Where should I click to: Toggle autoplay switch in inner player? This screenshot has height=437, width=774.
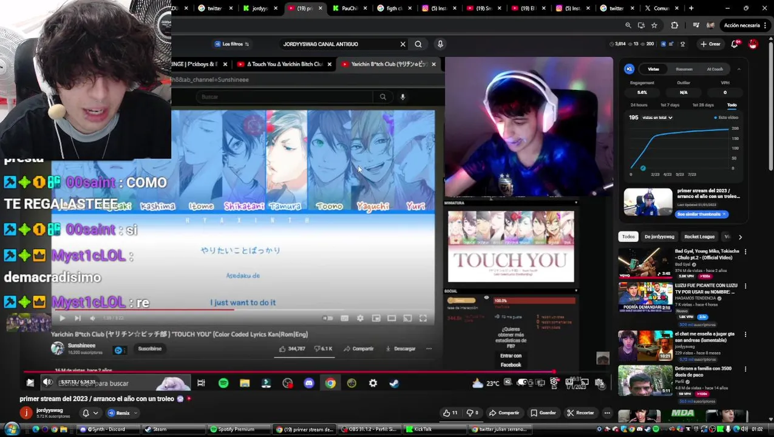(x=328, y=318)
